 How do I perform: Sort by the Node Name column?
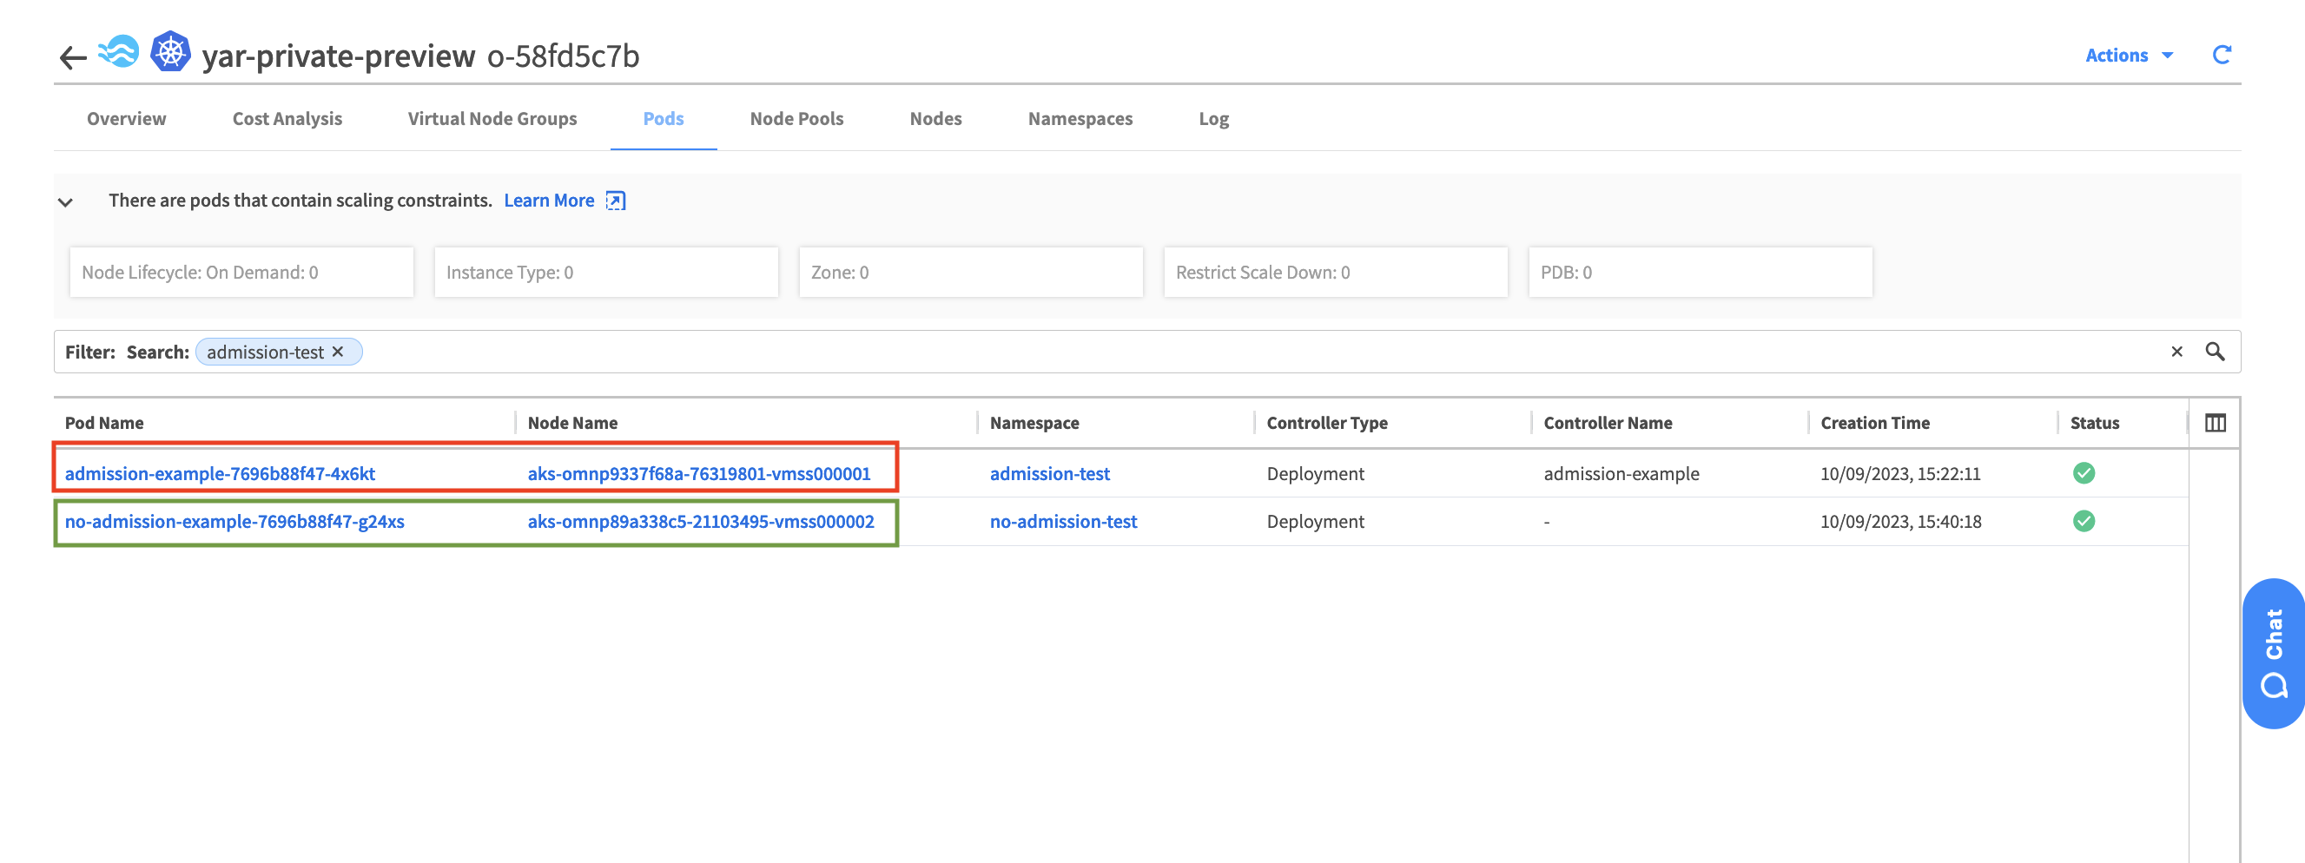coord(571,422)
